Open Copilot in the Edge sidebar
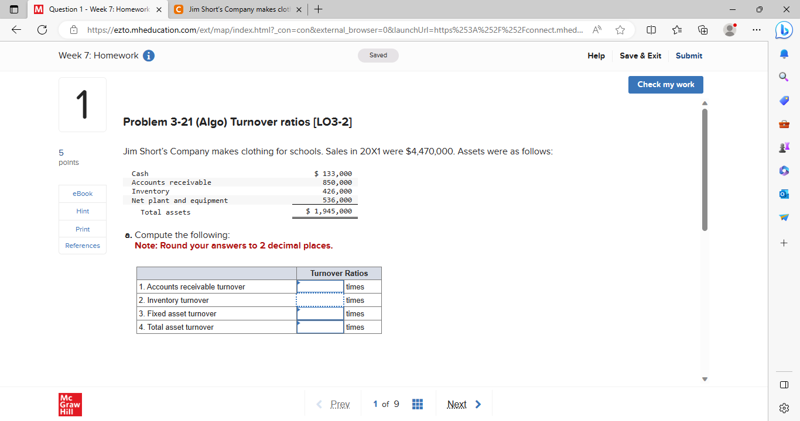Screen dimensions: 800x421 [784, 30]
